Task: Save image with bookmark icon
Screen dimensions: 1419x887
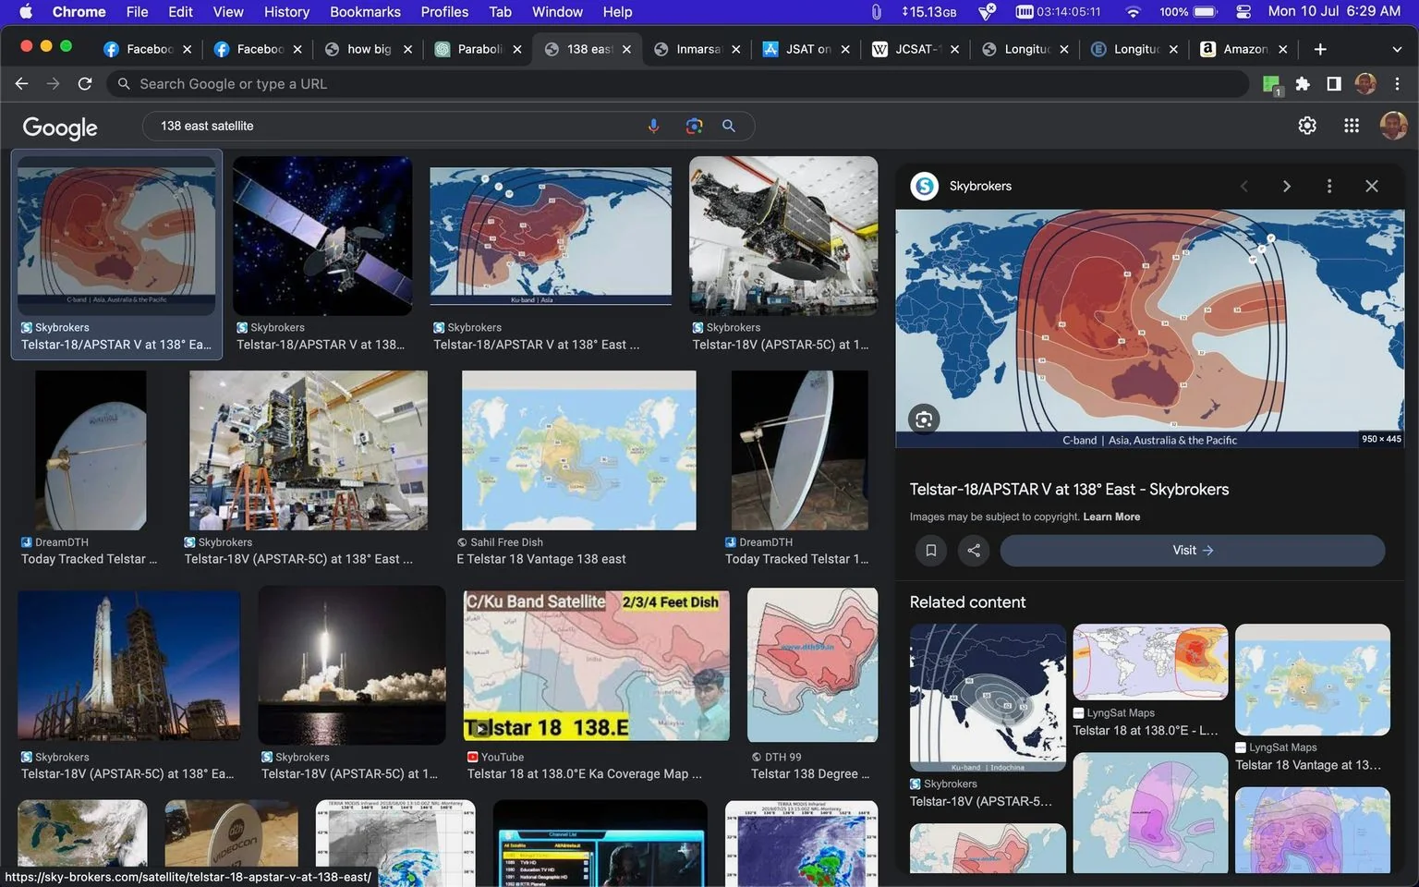Action: point(931,551)
